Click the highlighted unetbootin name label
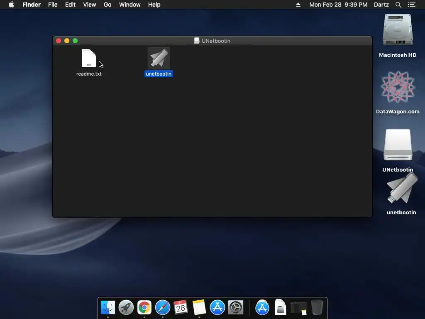Image resolution: width=425 pixels, height=319 pixels. [159, 74]
